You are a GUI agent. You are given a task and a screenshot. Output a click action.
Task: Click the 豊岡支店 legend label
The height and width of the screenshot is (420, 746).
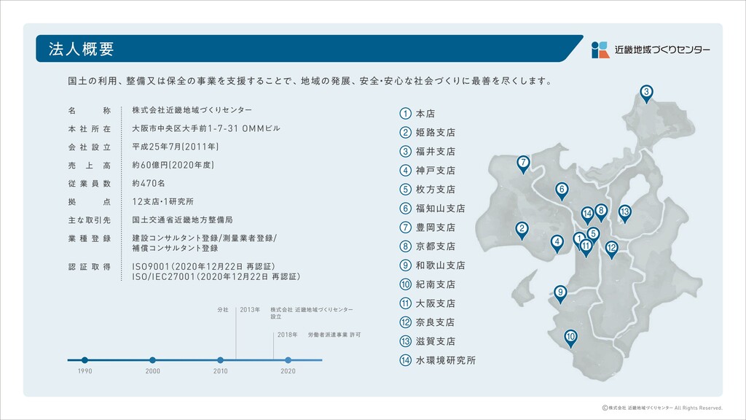tap(436, 227)
